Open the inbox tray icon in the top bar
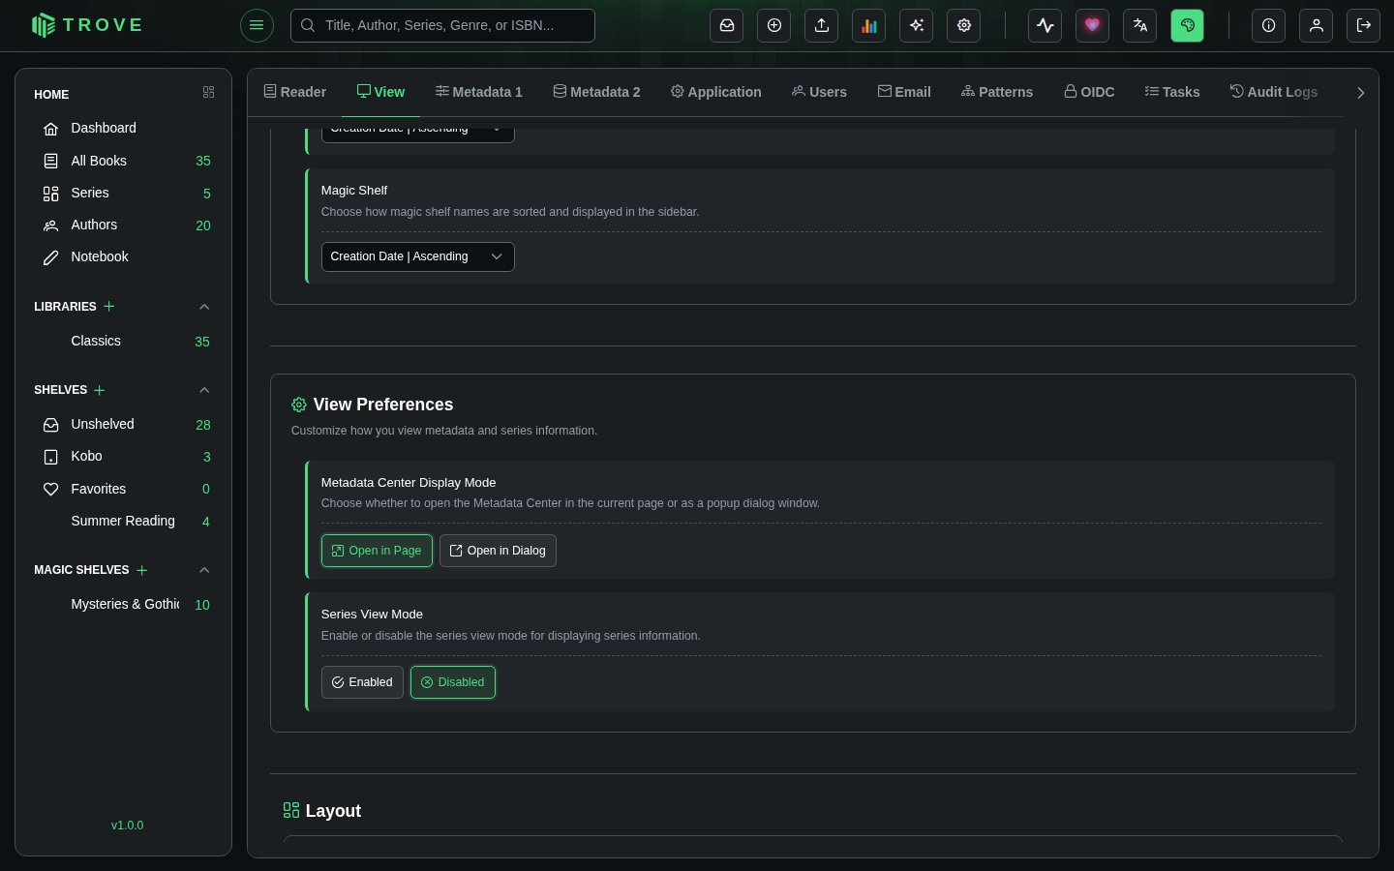The image size is (1394, 871). coord(727,25)
